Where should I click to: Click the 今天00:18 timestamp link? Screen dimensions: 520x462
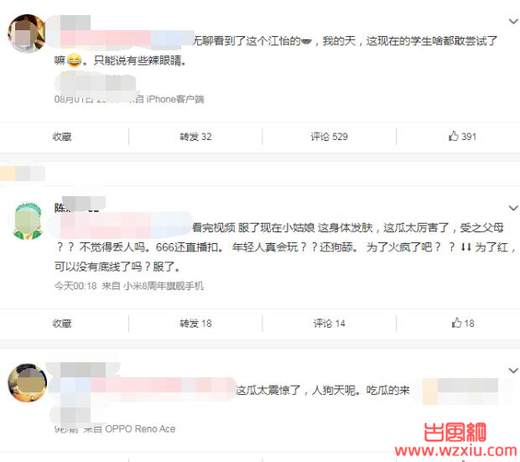75,286
